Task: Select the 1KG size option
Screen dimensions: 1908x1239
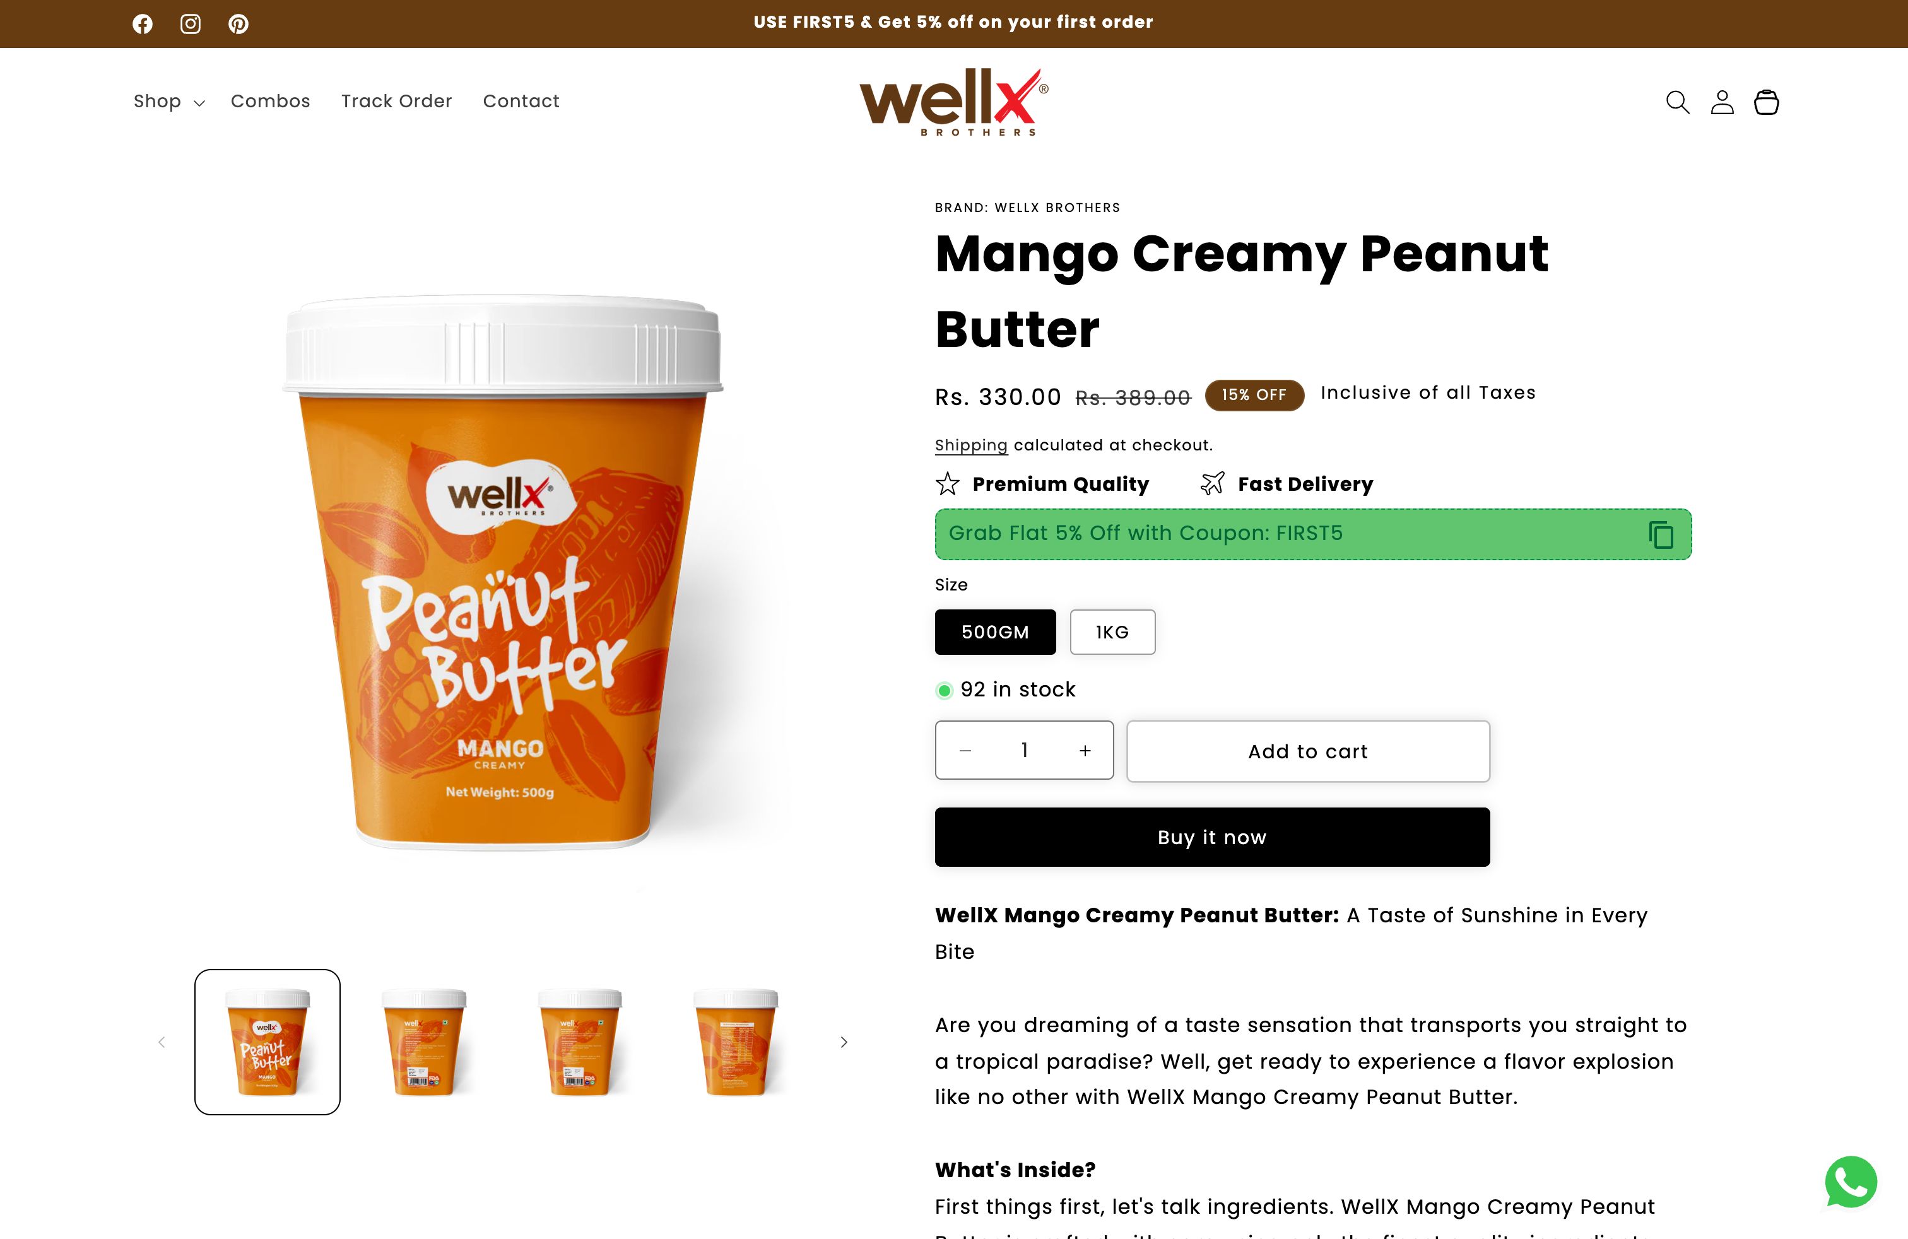Action: point(1112,632)
